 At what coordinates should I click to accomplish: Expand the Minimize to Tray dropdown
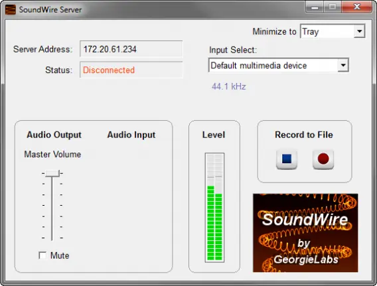(360, 31)
